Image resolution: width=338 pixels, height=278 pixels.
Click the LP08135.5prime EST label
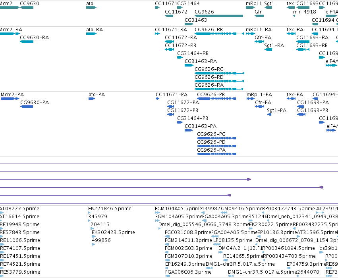tap(233, 240)
